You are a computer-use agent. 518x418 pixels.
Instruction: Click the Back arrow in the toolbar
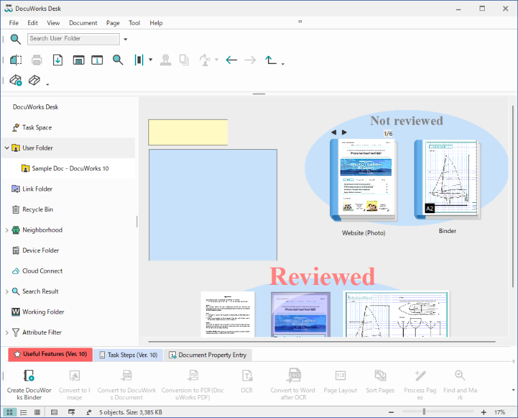232,60
